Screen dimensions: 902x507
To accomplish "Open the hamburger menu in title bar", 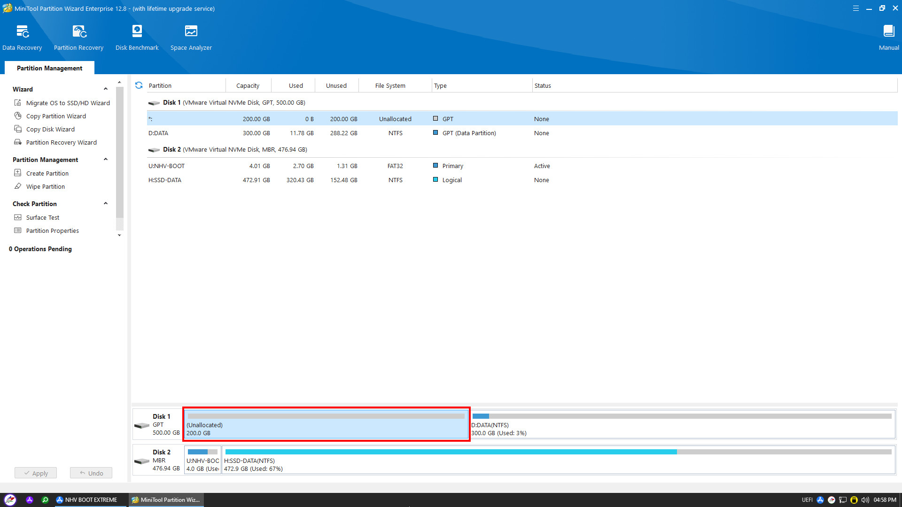I will pyautogui.click(x=855, y=8).
